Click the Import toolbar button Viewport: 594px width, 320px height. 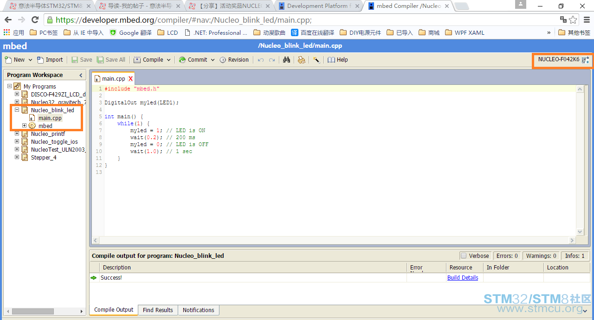50,60
